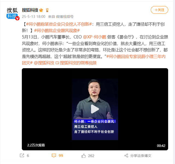Open the 搜狐科技 username link
Viewport: 175px width, 164px height.
click(30, 10)
